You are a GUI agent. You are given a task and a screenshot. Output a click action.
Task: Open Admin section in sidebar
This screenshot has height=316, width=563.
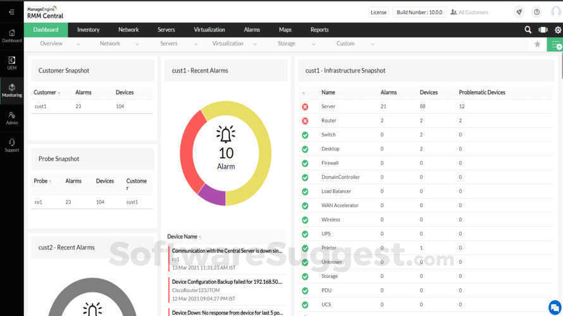(12, 118)
